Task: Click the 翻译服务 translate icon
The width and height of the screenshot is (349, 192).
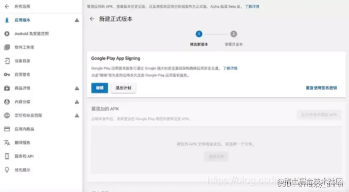Action: click(7, 143)
